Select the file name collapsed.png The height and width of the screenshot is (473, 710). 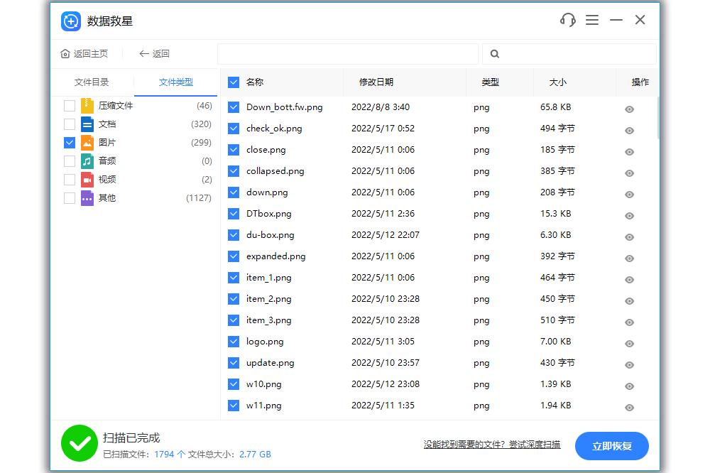[x=275, y=171]
